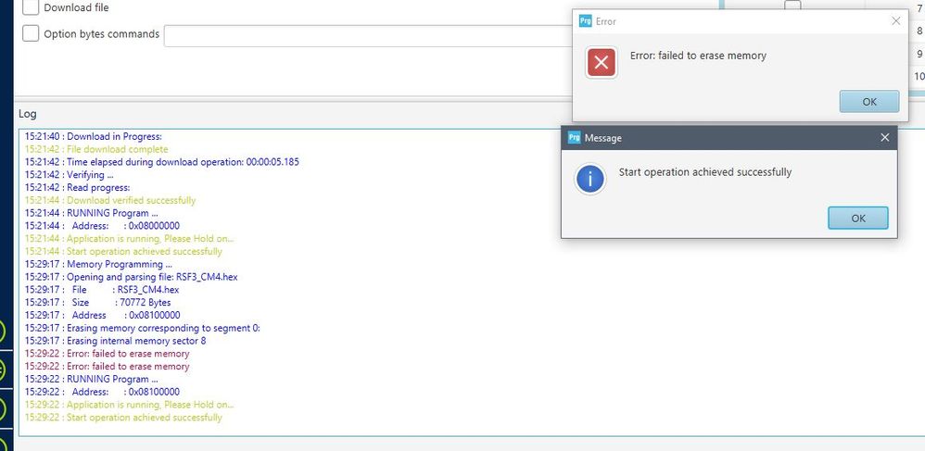Click the Prg logo in Error dialog title
The height and width of the screenshot is (451, 925).
pyautogui.click(x=585, y=21)
